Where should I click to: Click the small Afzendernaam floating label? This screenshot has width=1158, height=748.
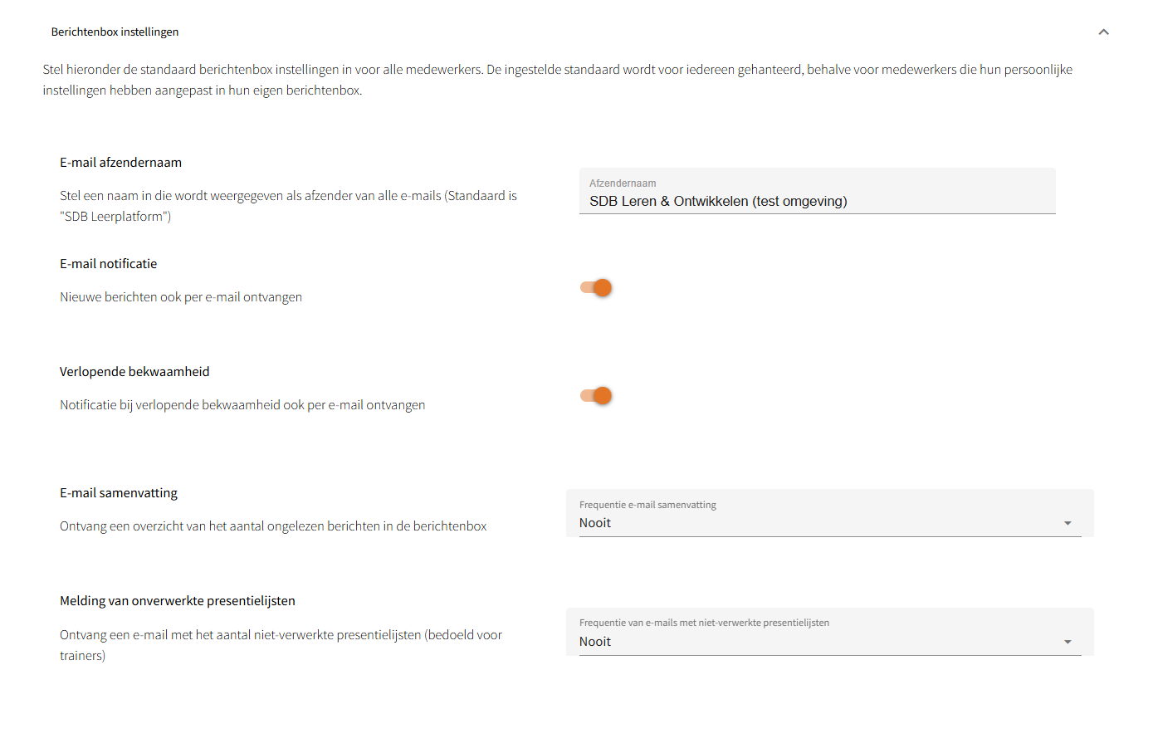pyautogui.click(x=623, y=183)
